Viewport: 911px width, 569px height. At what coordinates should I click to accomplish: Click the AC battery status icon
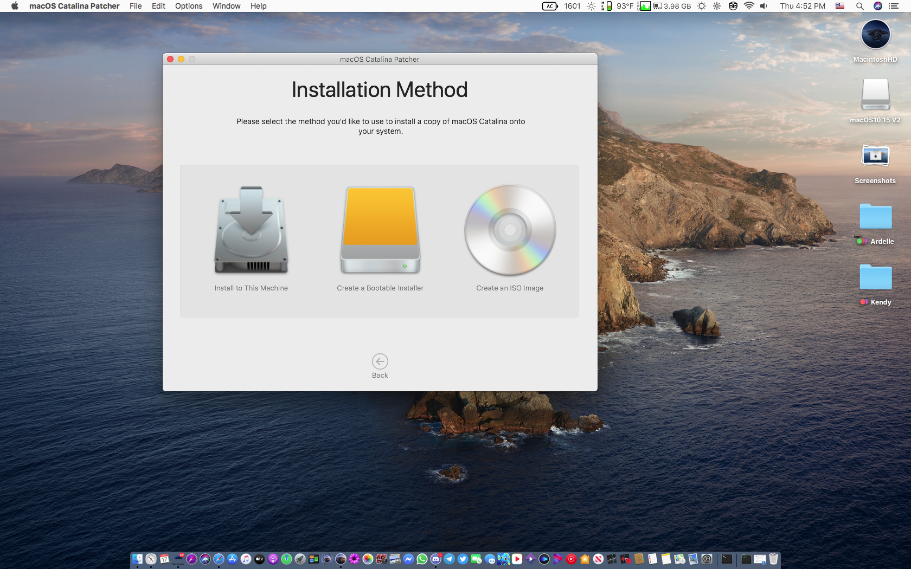point(550,6)
